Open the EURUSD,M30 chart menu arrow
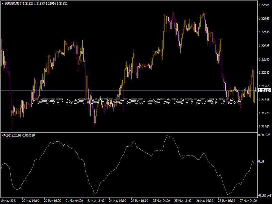The image size is (272, 204). point(2,3)
